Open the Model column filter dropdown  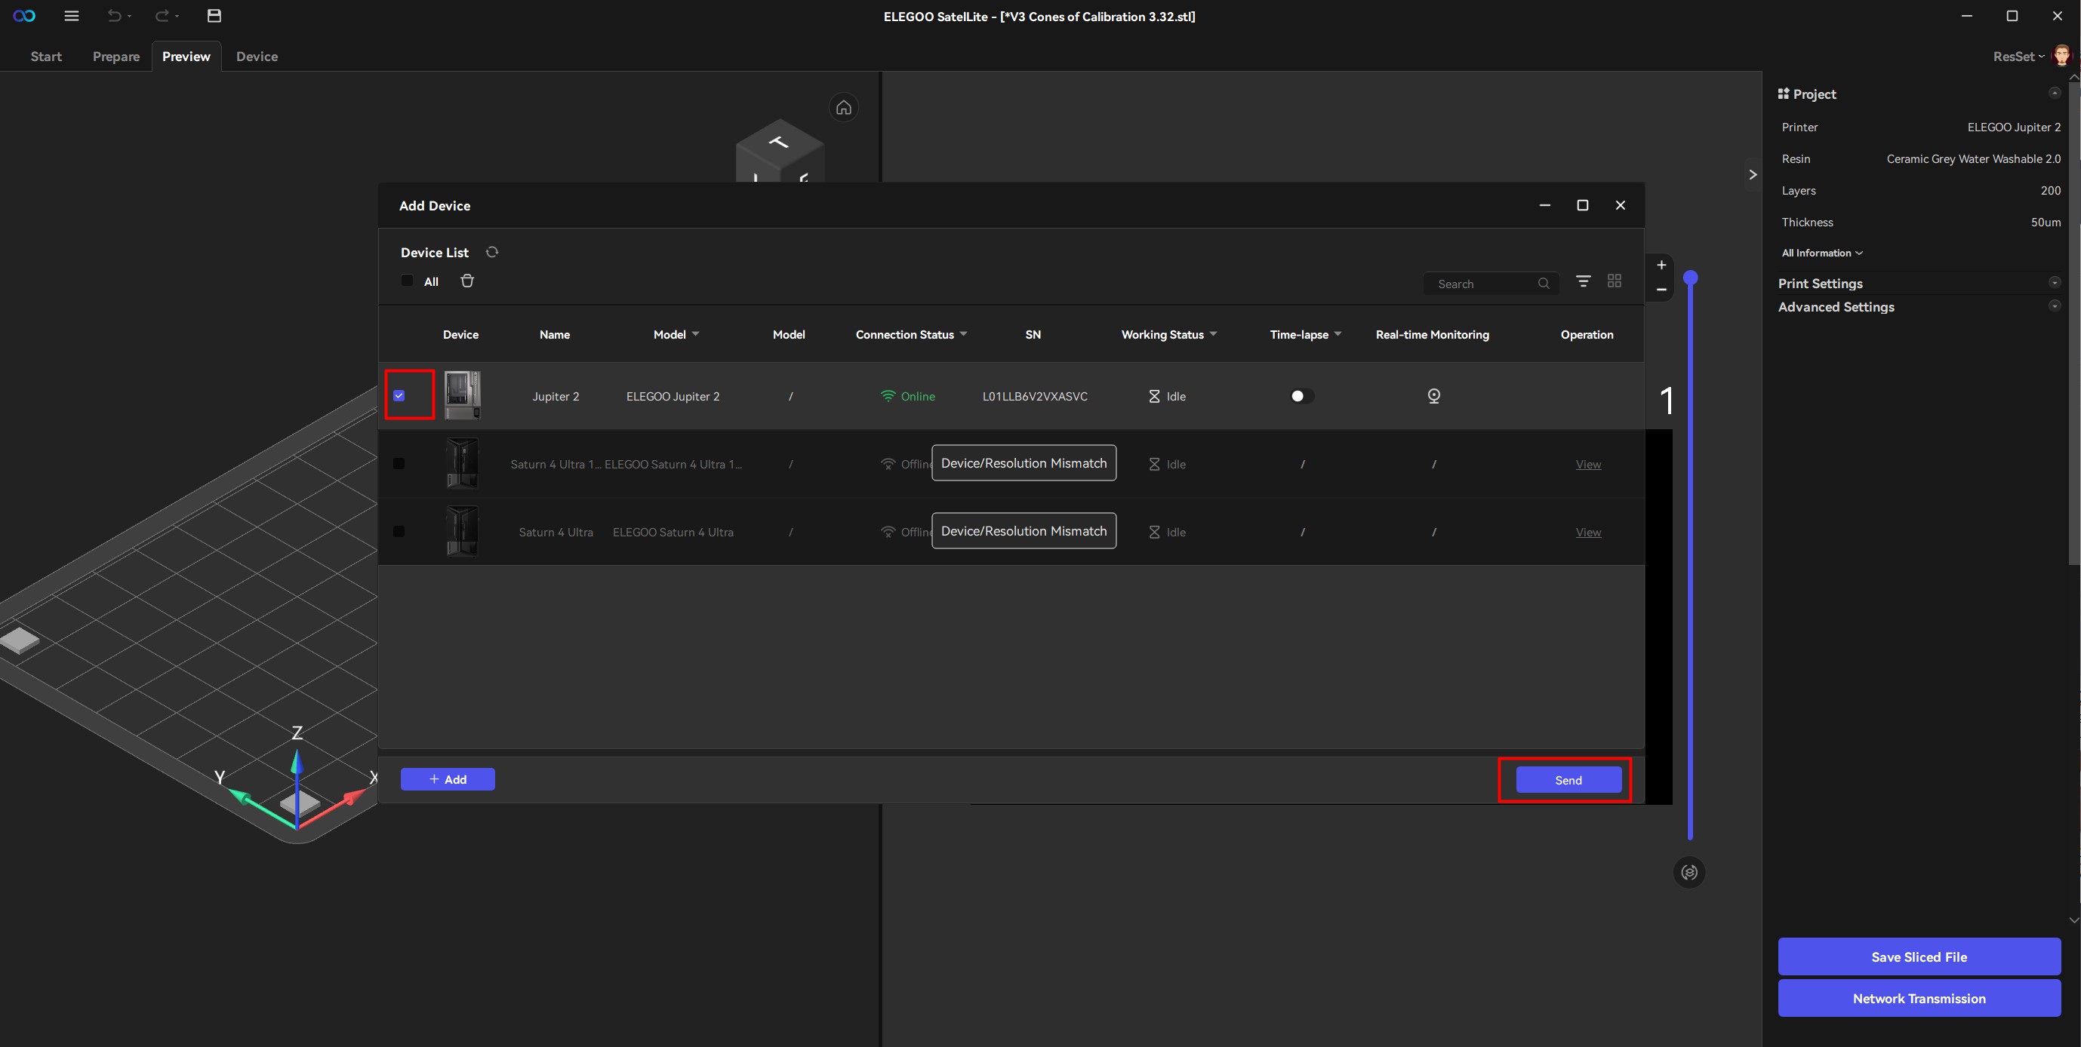pos(695,334)
